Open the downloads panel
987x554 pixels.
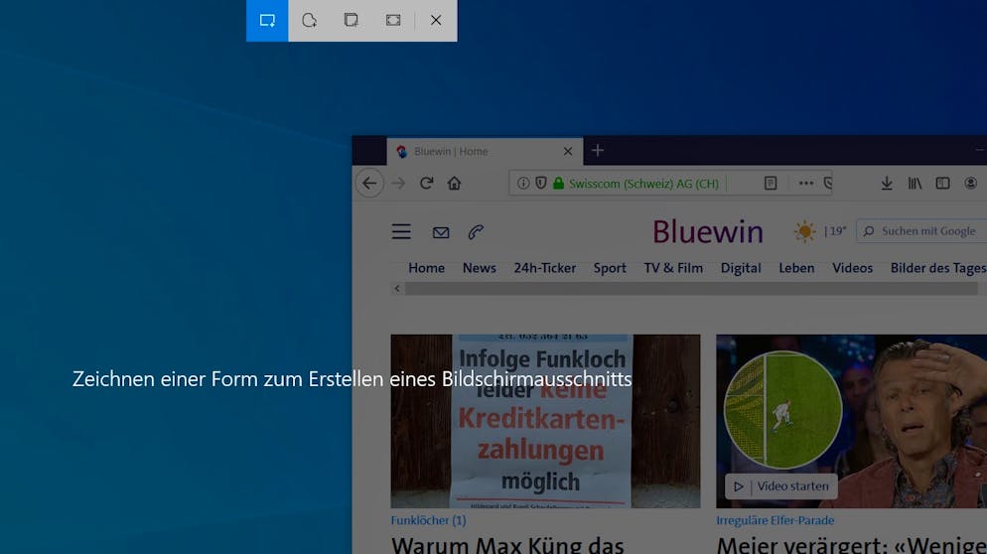pyautogui.click(x=887, y=184)
